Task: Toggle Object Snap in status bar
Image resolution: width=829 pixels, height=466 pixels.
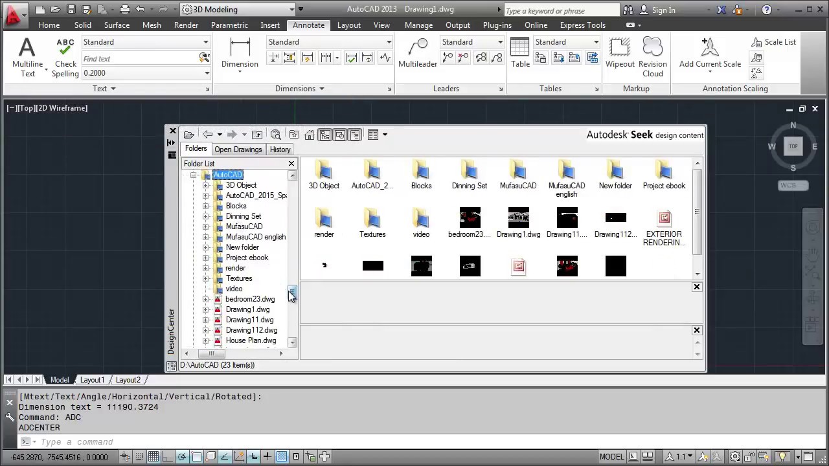Action: pos(196,456)
